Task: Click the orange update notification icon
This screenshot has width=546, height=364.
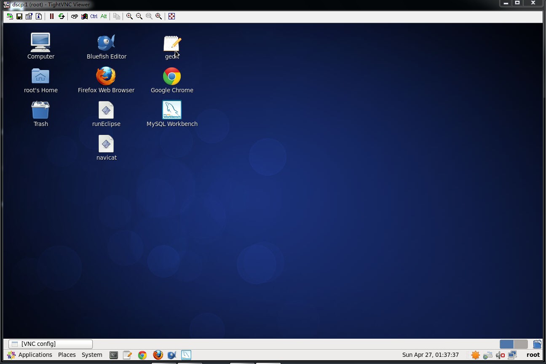Action: [476, 355]
